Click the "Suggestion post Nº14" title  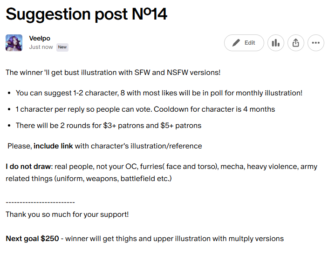coord(86,14)
